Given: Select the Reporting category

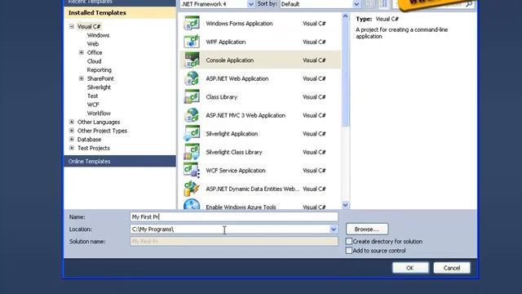Looking at the screenshot, I should (x=100, y=69).
